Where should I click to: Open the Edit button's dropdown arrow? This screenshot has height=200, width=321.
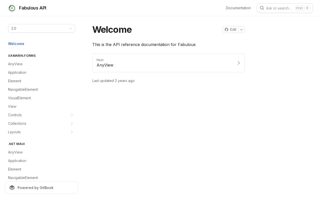click(242, 29)
